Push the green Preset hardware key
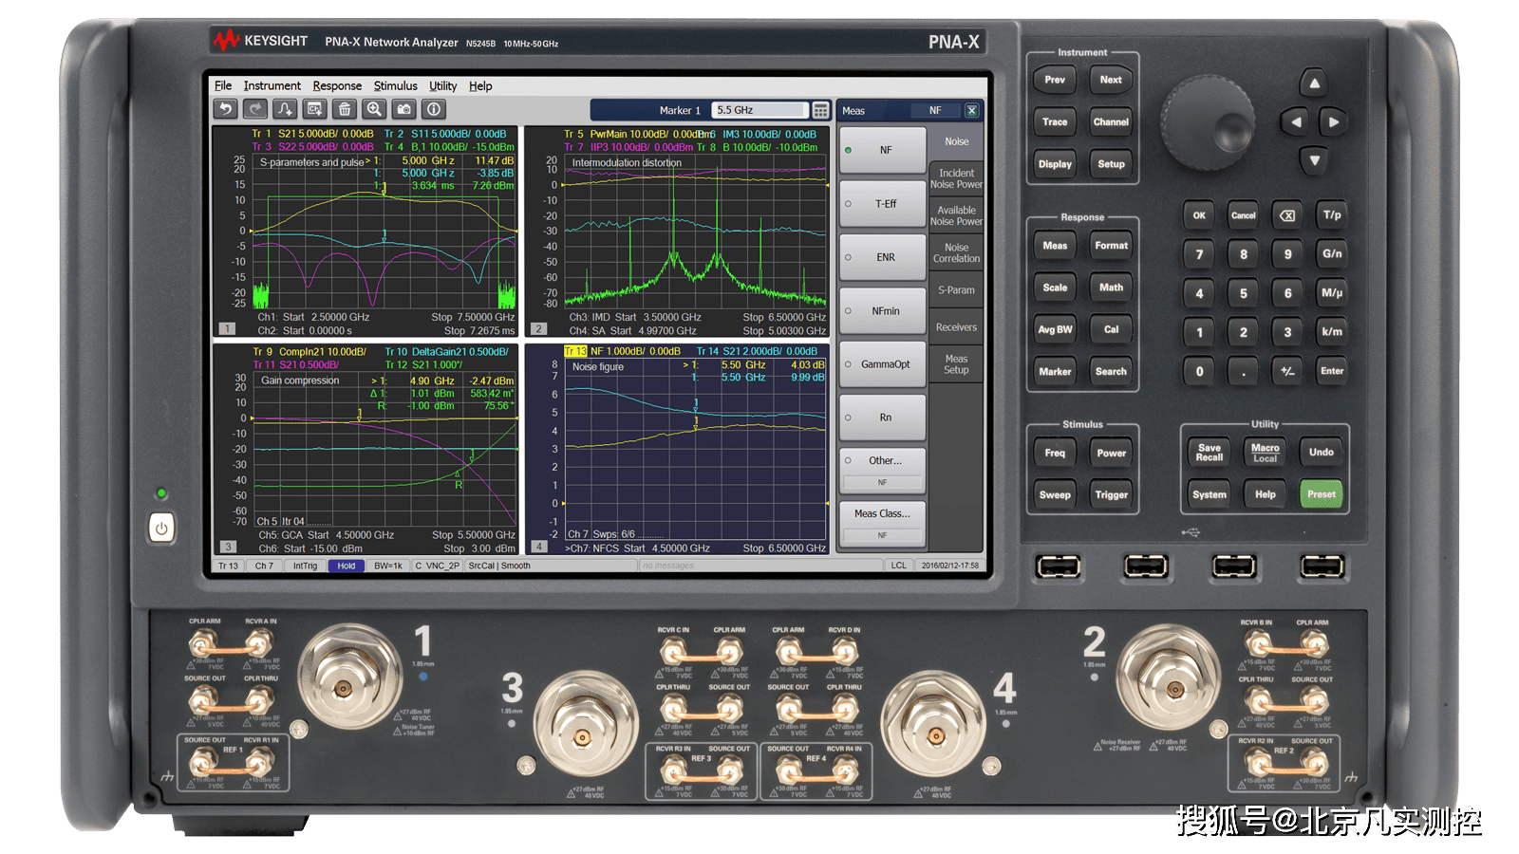The width and height of the screenshot is (1519, 854). (1321, 494)
